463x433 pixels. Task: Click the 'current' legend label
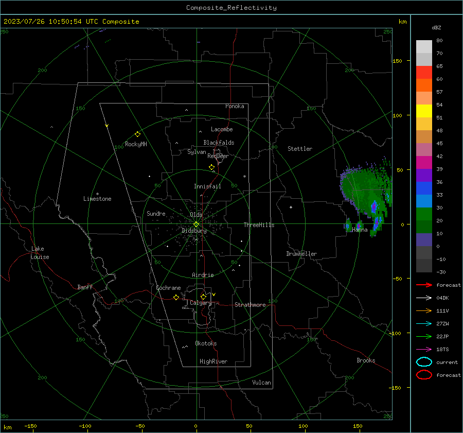(x=447, y=362)
